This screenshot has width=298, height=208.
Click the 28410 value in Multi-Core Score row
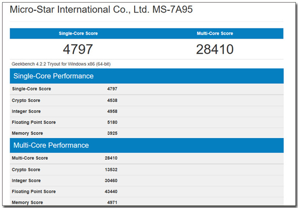pos(111,158)
